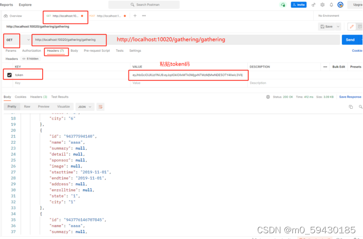Click Save Response
Image resolution: width=363 pixels, height=239 pixels.
click(350, 97)
